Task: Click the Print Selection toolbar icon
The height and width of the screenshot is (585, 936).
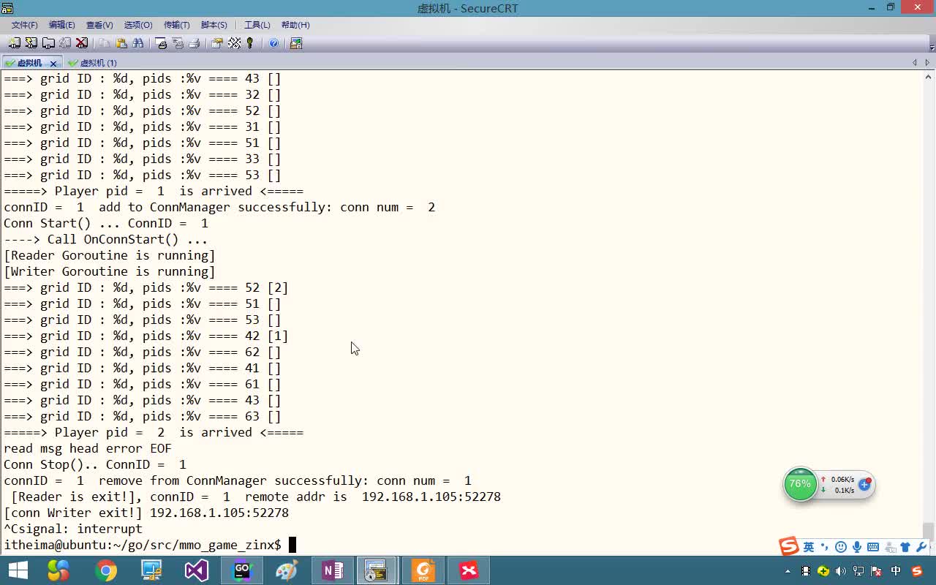Action: pyautogui.click(x=178, y=43)
